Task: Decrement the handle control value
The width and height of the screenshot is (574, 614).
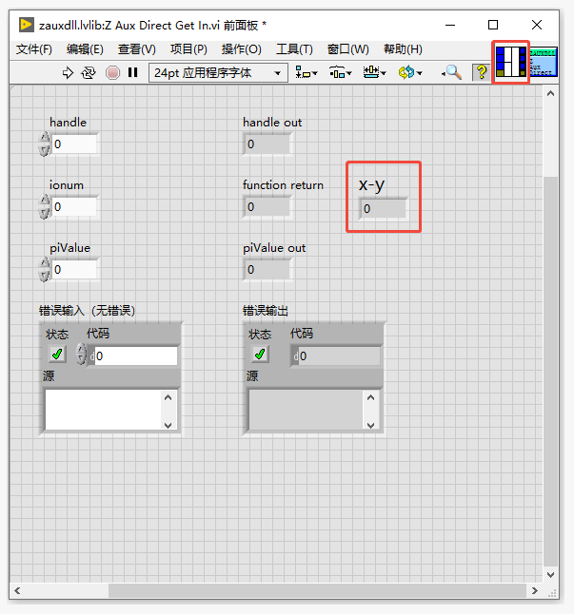Action: [45, 150]
